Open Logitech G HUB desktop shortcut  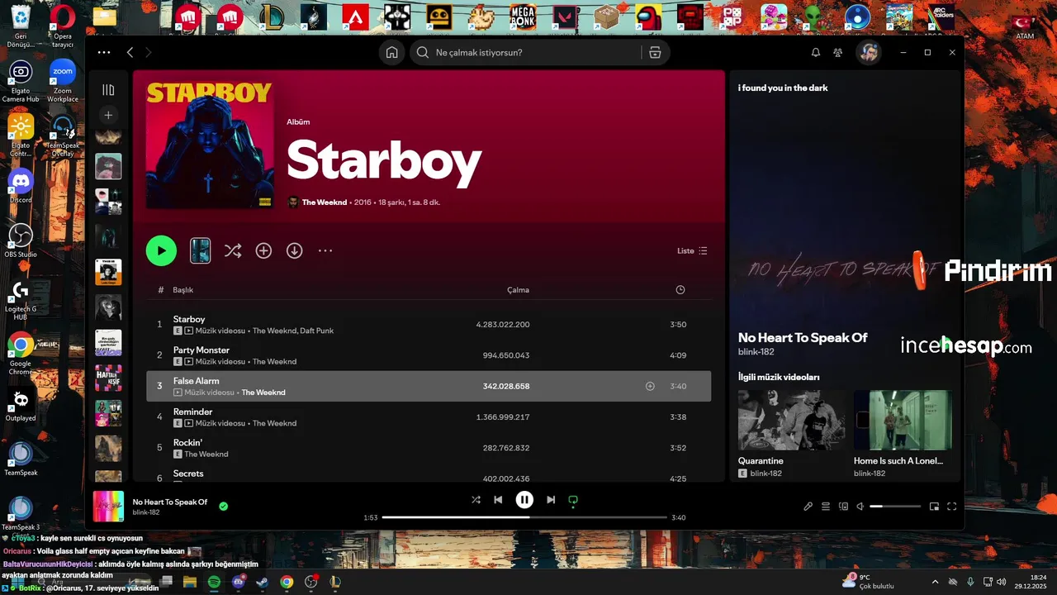point(21,299)
